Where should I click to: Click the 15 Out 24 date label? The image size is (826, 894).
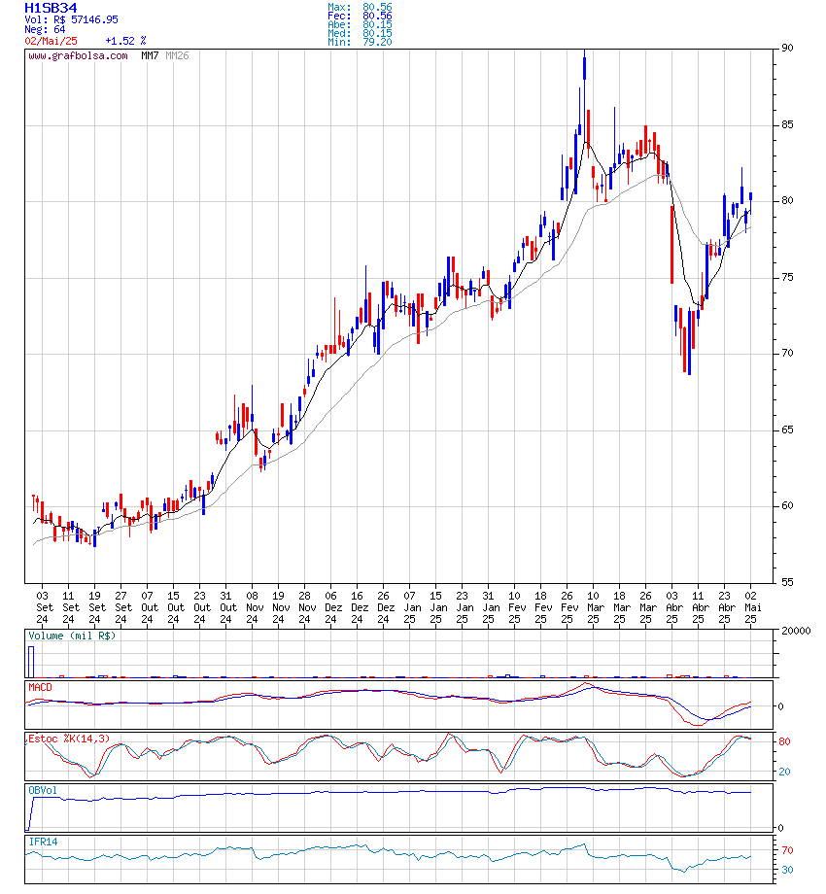point(174,607)
